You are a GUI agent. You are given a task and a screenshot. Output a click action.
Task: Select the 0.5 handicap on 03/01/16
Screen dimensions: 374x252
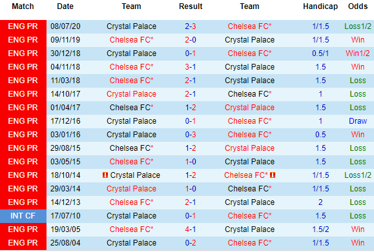(x=320, y=135)
